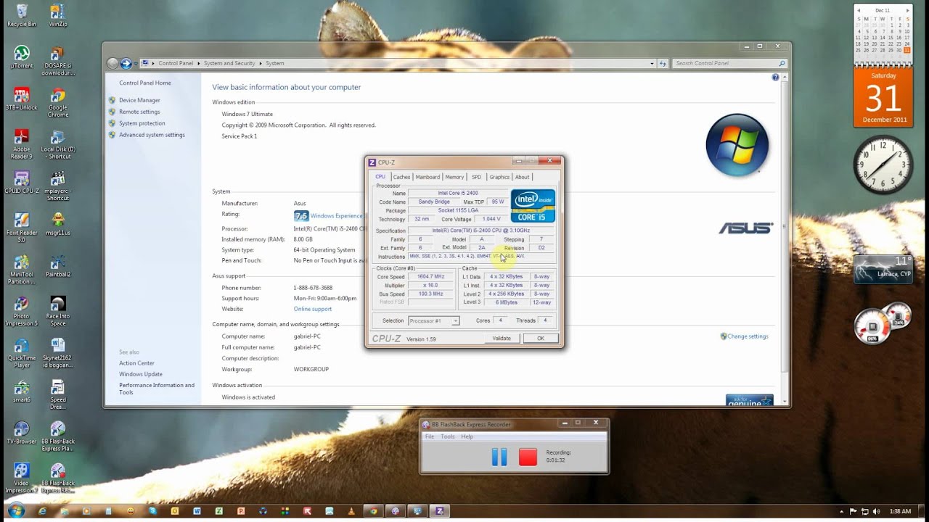Click the Intel Core i5 logo in CPU-Z
The width and height of the screenshot is (929, 522).
pos(533,206)
